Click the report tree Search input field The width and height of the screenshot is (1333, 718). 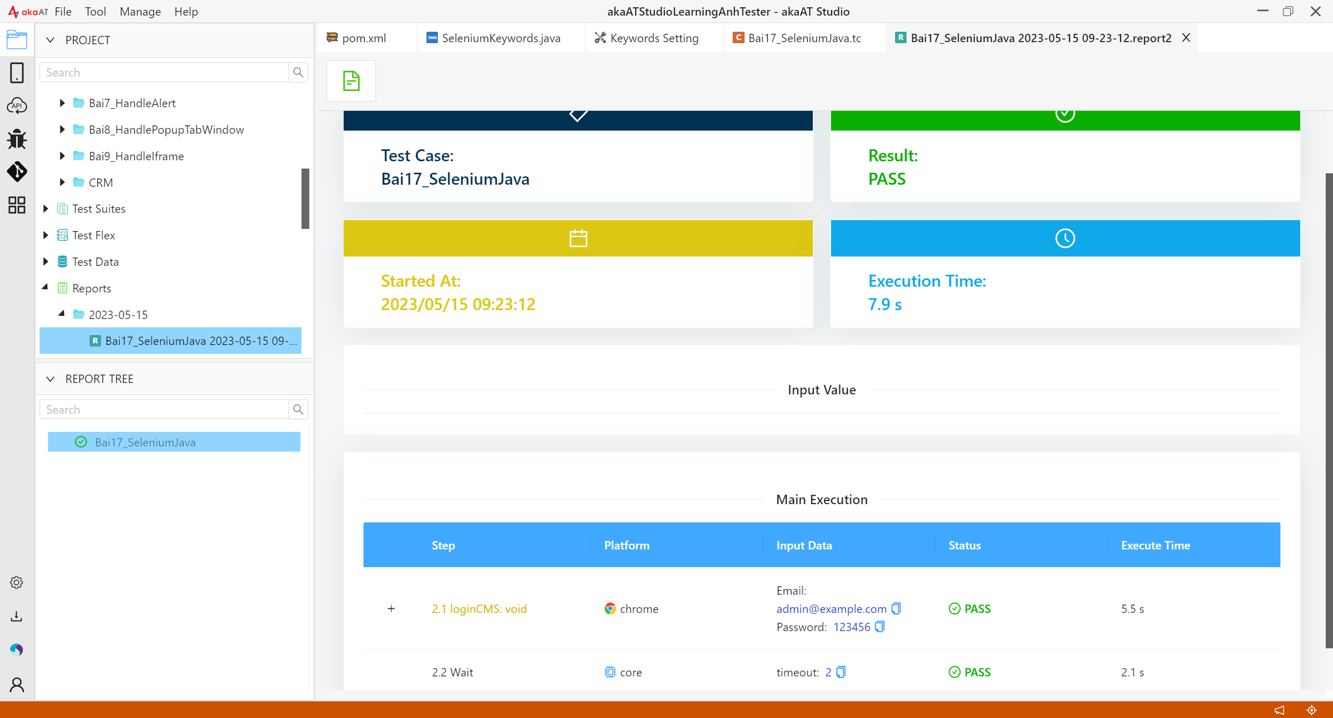(165, 409)
